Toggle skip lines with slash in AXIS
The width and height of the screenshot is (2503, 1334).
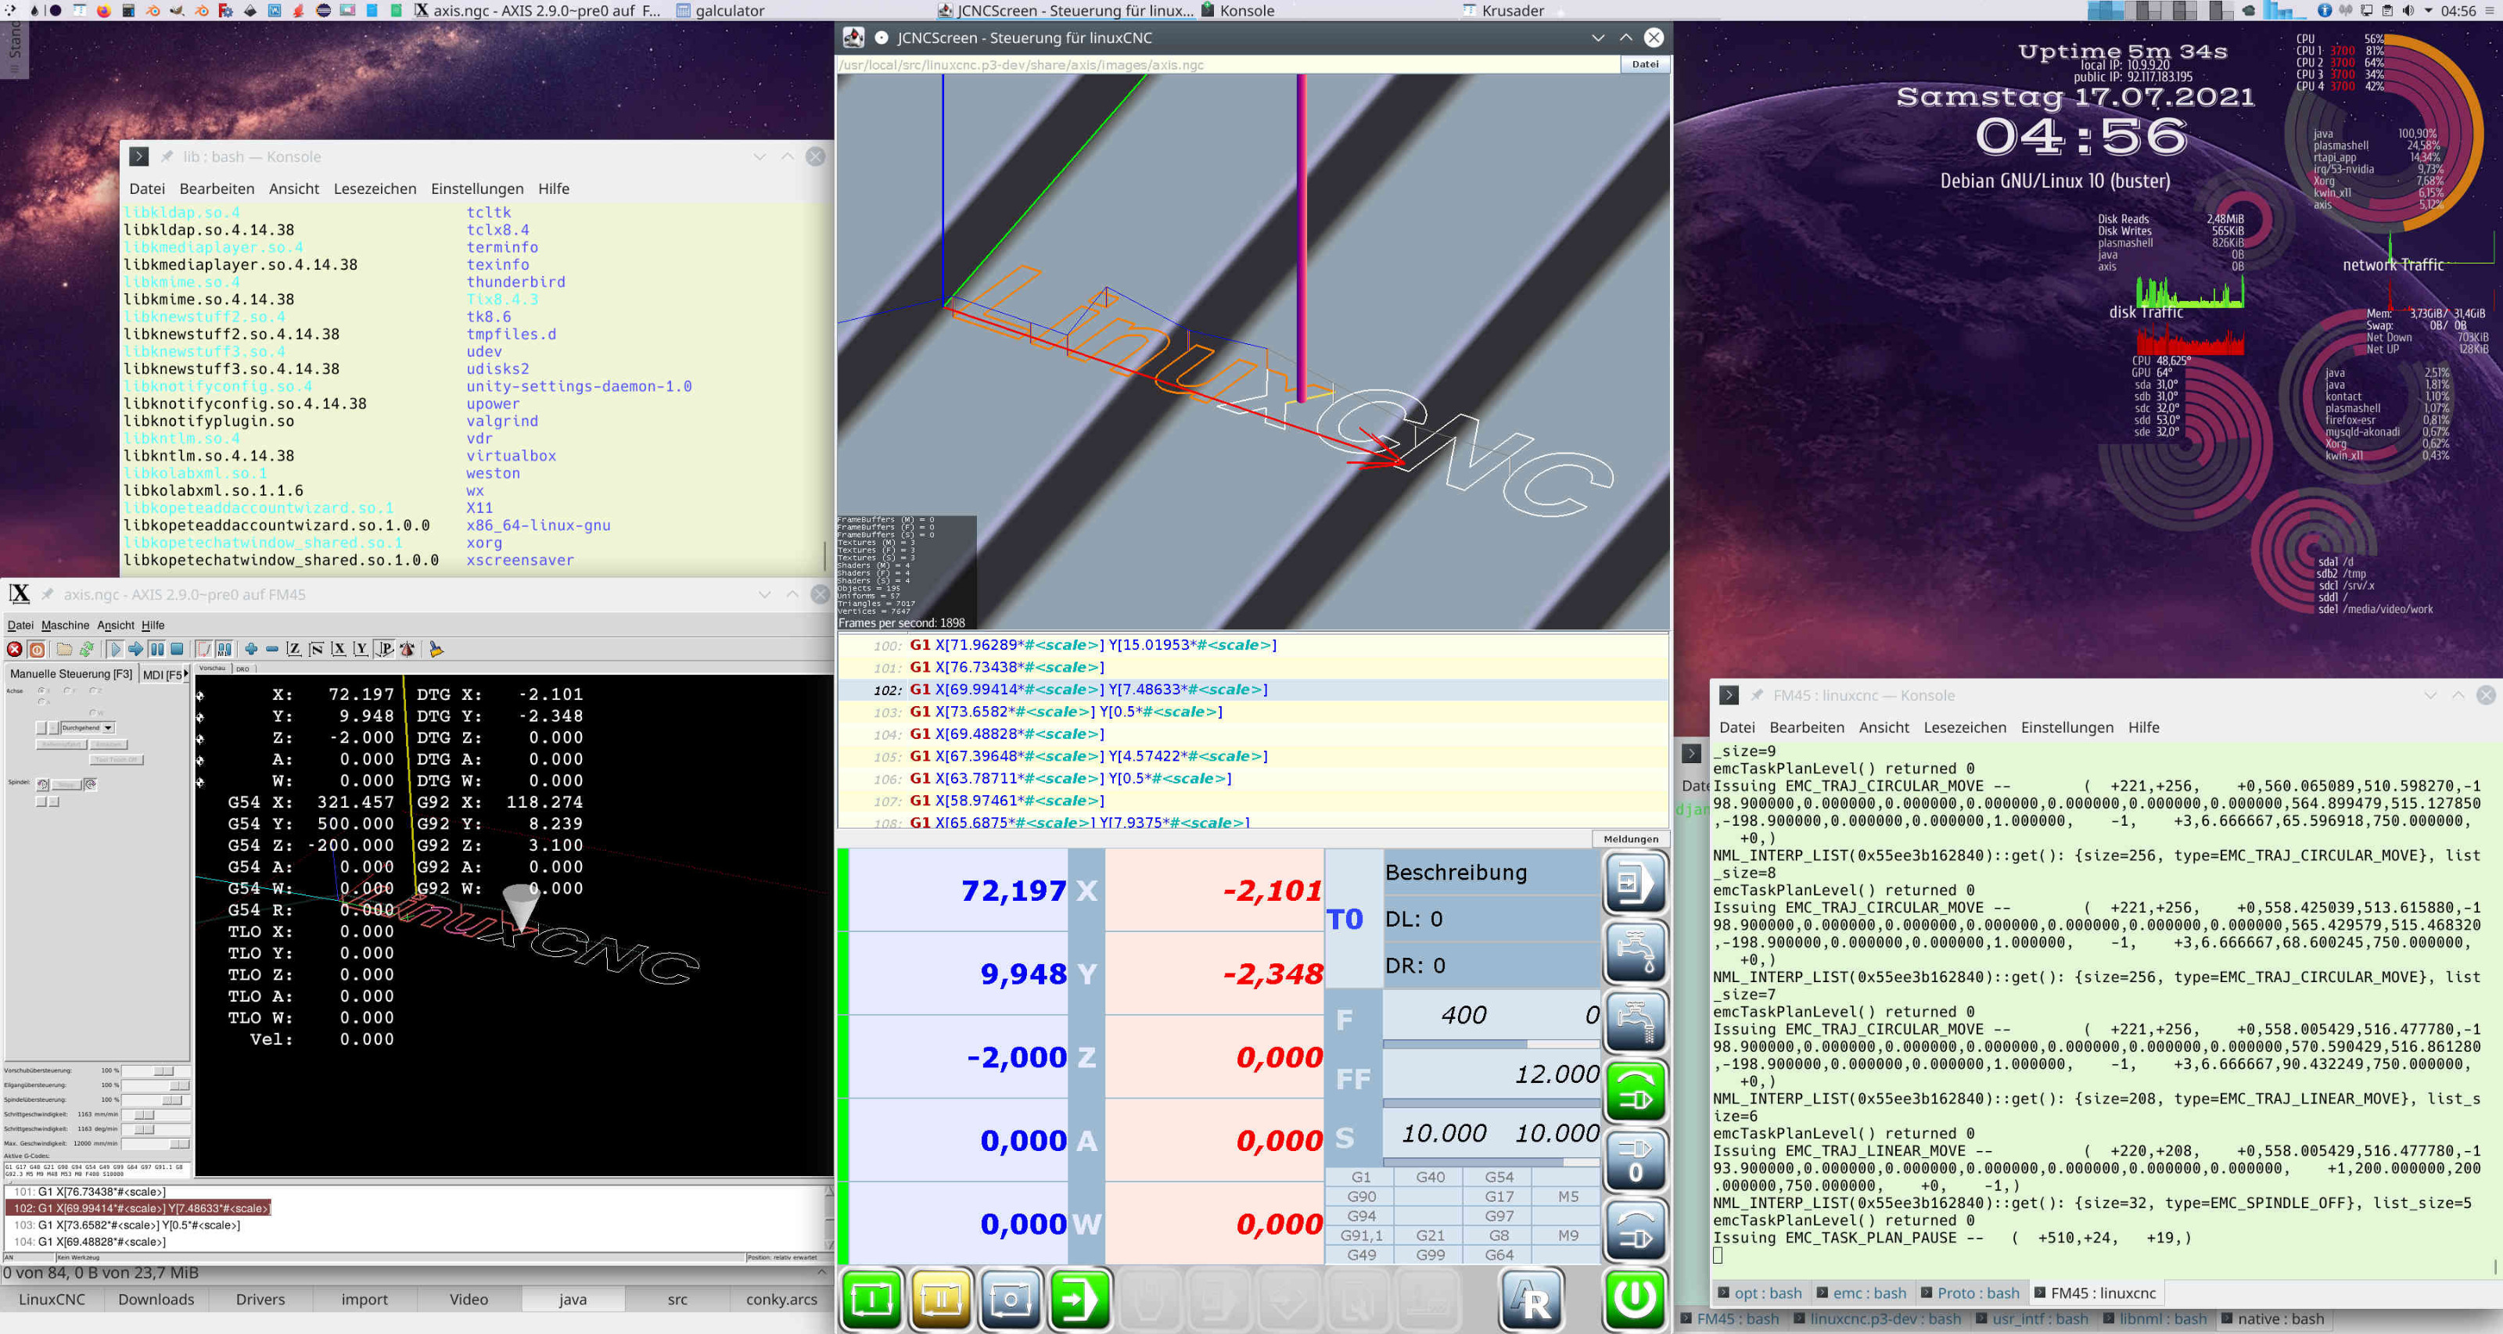pos(204,649)
